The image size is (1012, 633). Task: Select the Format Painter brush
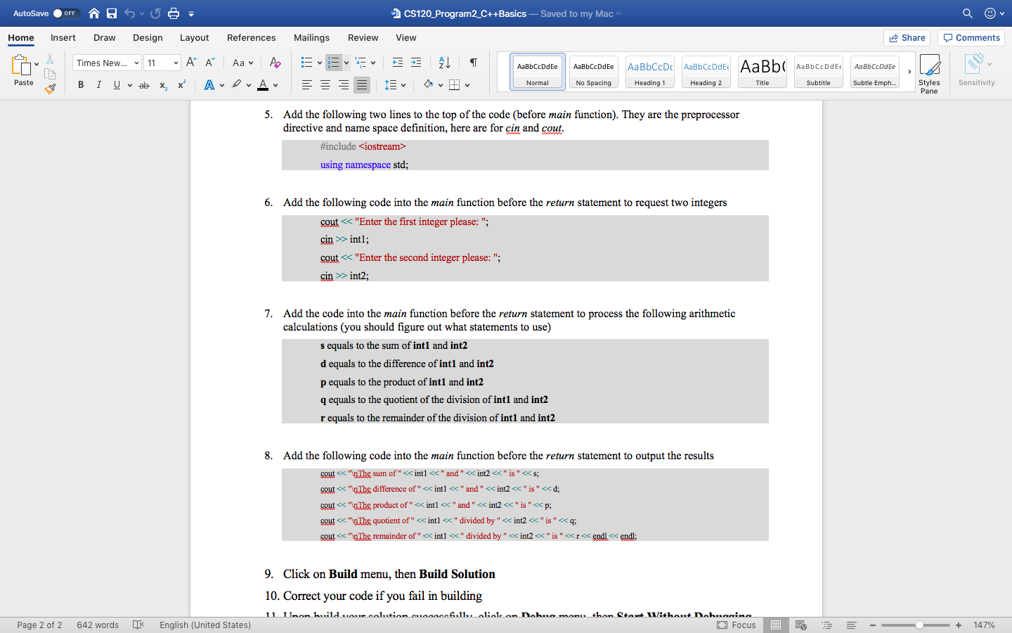click(50, 89)
